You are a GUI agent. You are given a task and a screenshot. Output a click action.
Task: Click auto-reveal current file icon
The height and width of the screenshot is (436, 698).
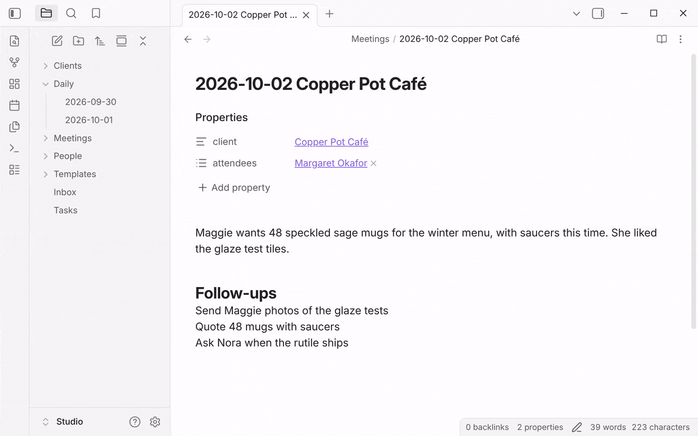coord(122,41)
